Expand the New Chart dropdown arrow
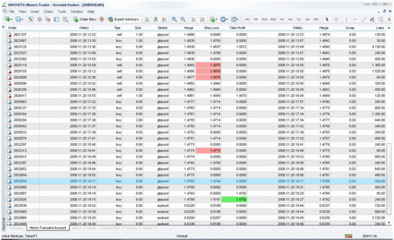Image resolution: width=394 pixels, height=240 pixels. (x=11, y=20)
